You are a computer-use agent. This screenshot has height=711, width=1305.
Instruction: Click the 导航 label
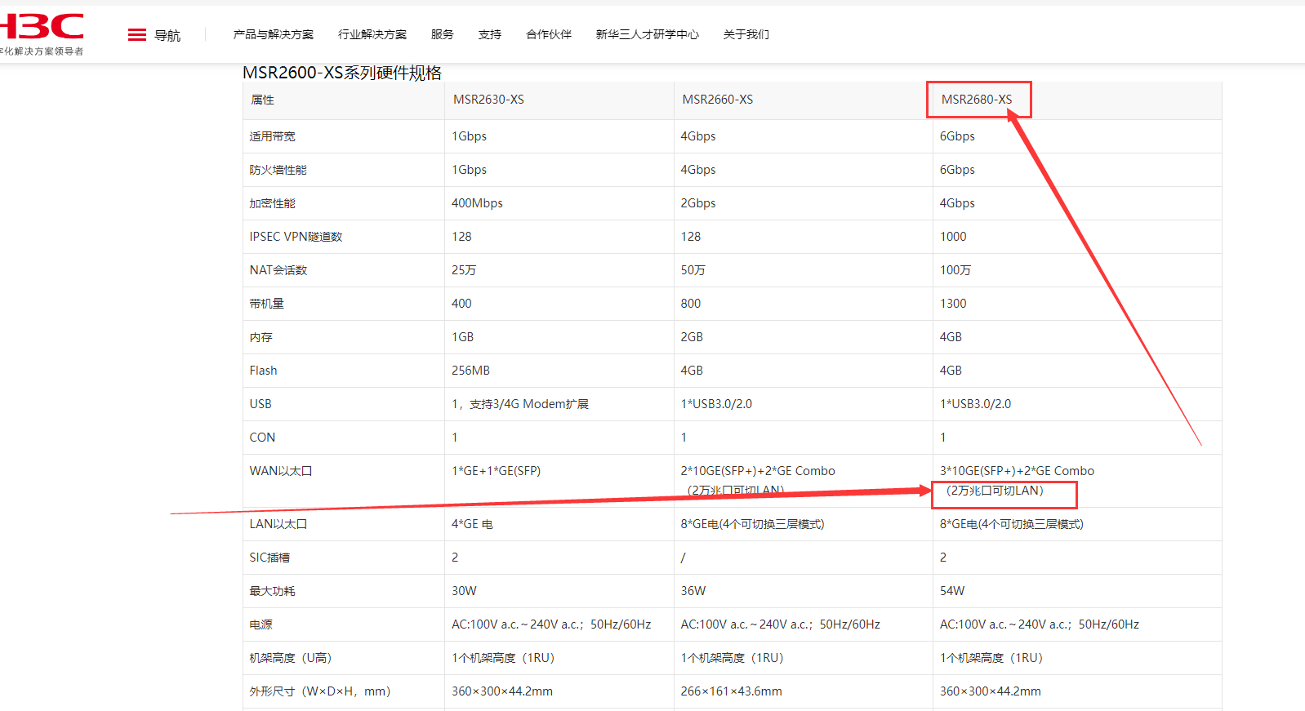click(x=167, y=35)
